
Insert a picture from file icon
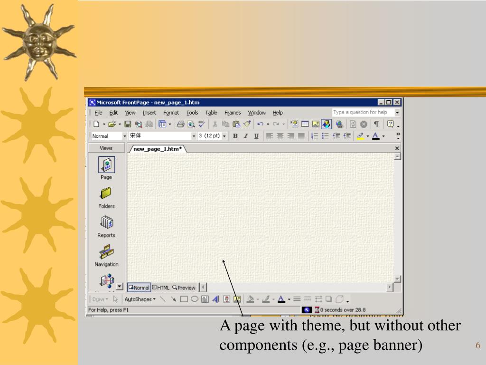click(316, 124)
